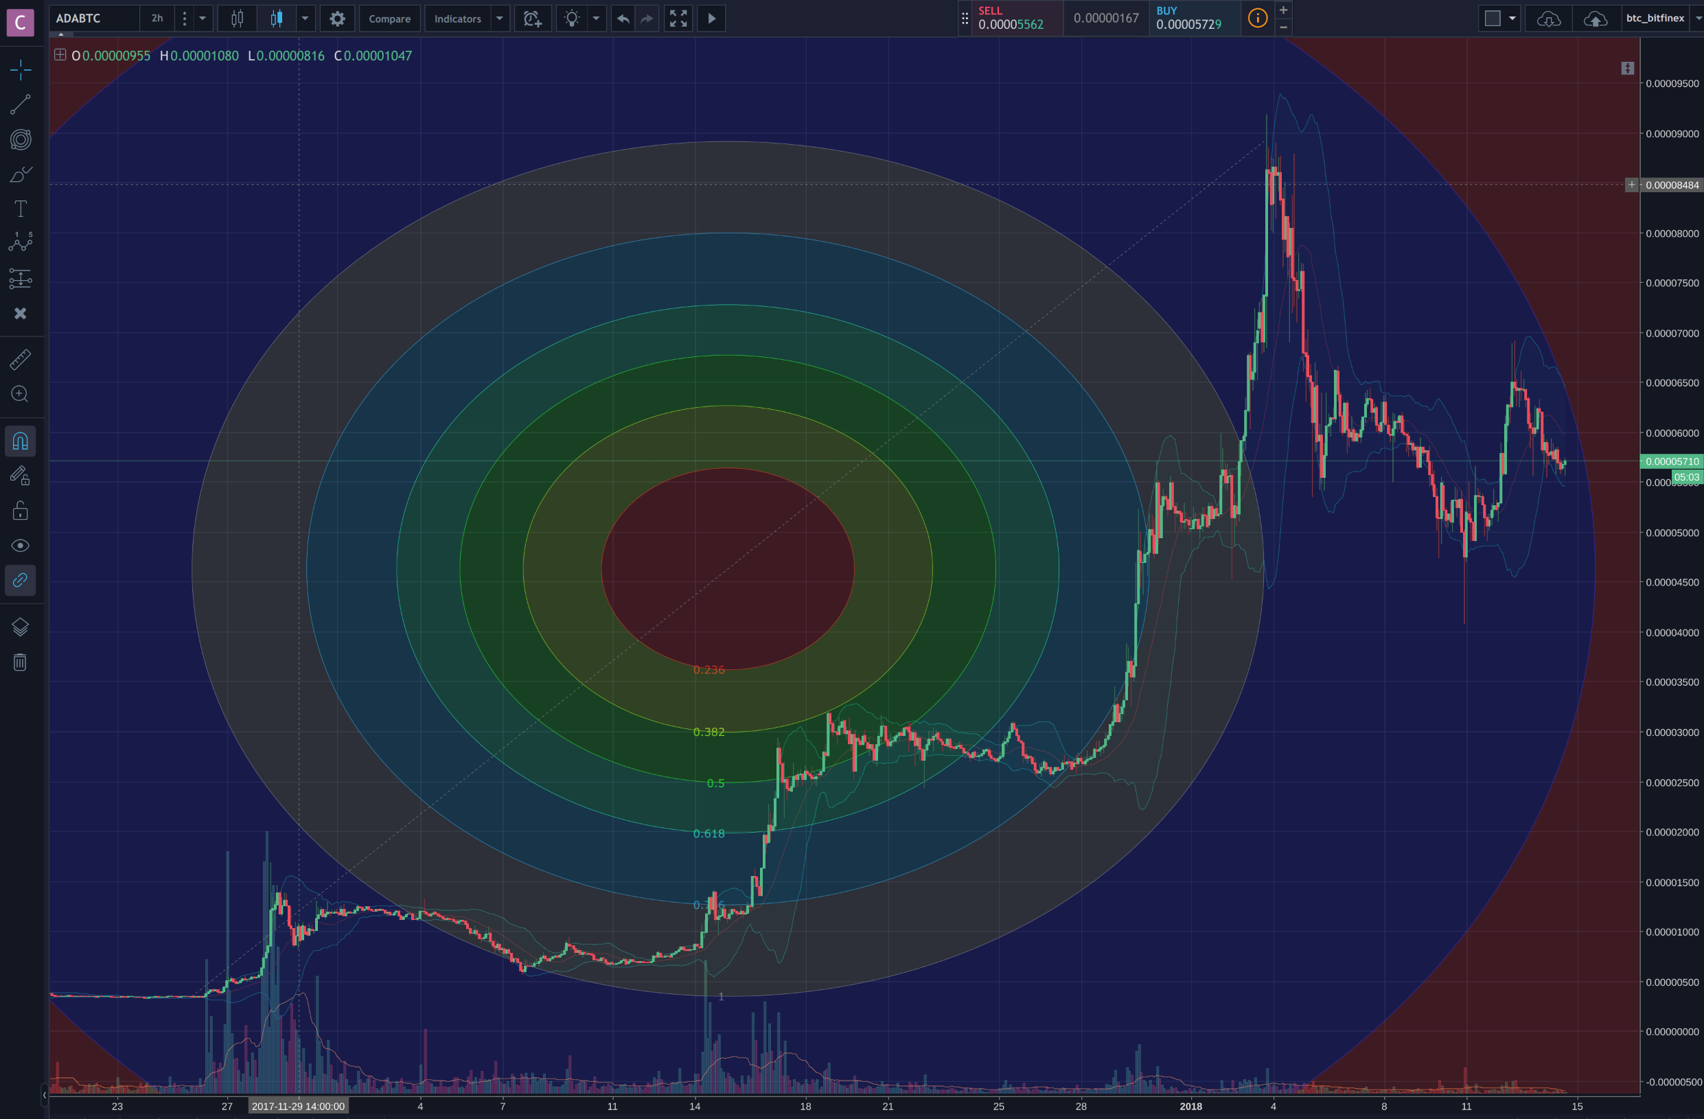
Task: Grab the trading panel drag handle
Action: pos(965,18)
